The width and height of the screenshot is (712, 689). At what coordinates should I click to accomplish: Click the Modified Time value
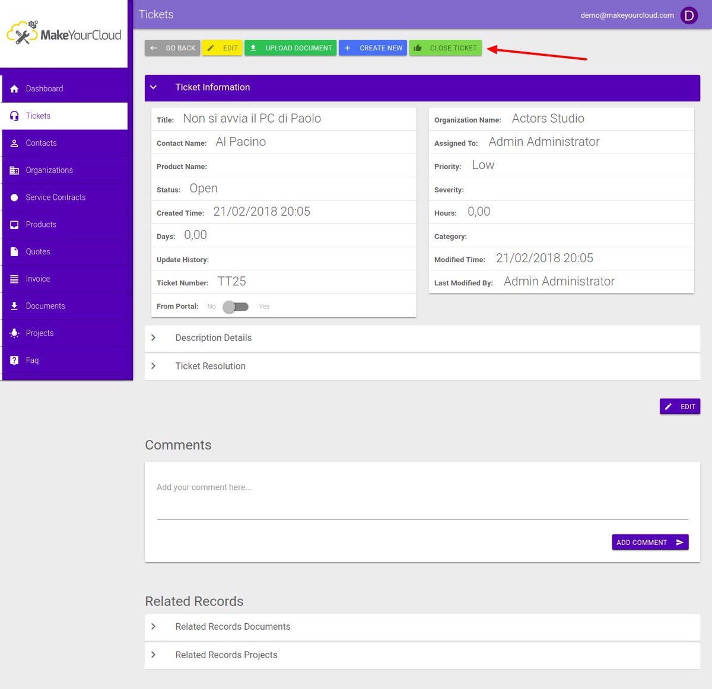[x=545, y=258]
